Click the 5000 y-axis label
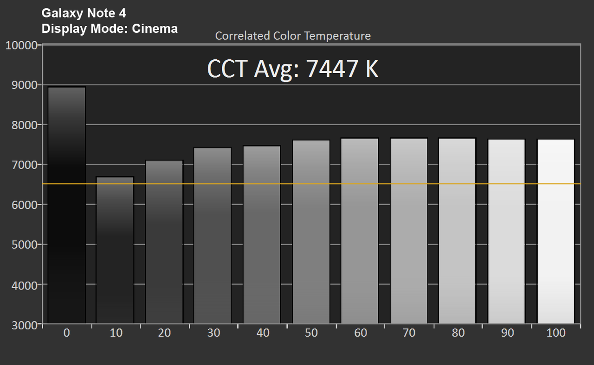 [x=24, y=245]
